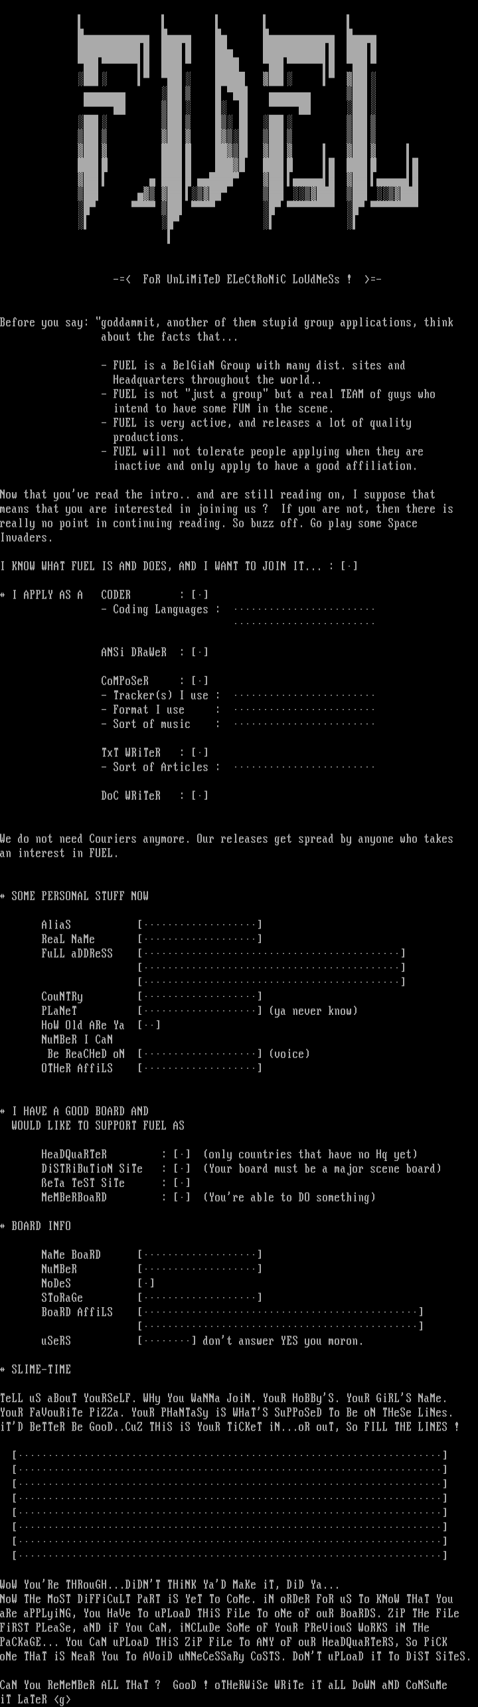Image resolution: width=478 pixels, height=1707 pixels.
Task: Focus the ReaL NaMe field
Action: pyautogui.click(x=200, y=939)
